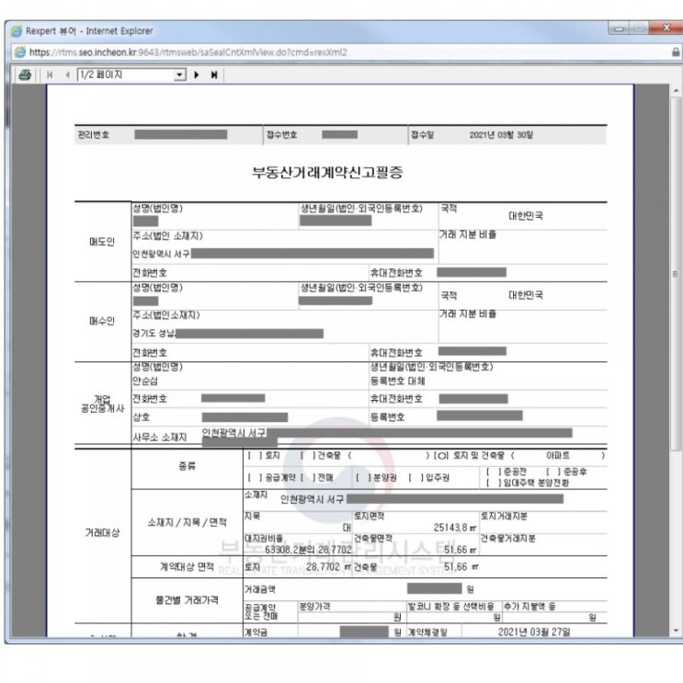Check the 토지 checkbox

pos(255,456)
